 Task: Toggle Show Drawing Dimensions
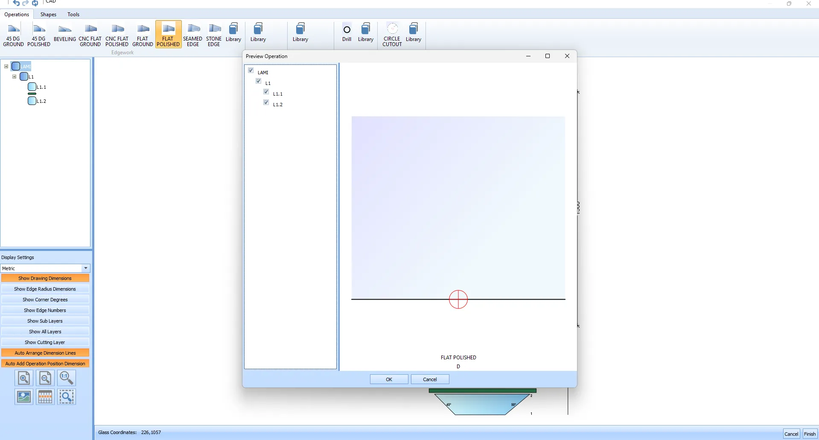coord(45,278)
